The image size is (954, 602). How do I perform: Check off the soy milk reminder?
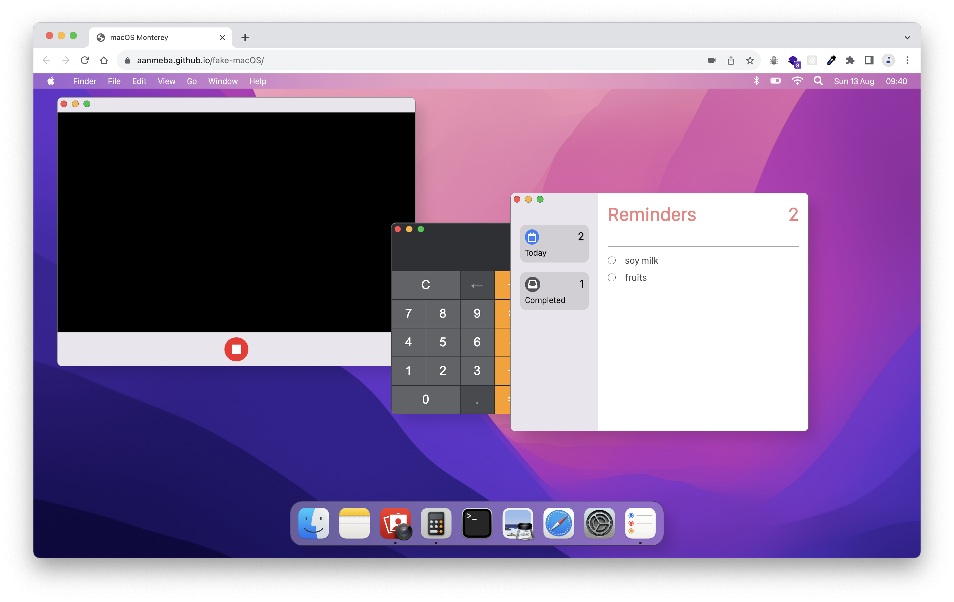point(612,260)
